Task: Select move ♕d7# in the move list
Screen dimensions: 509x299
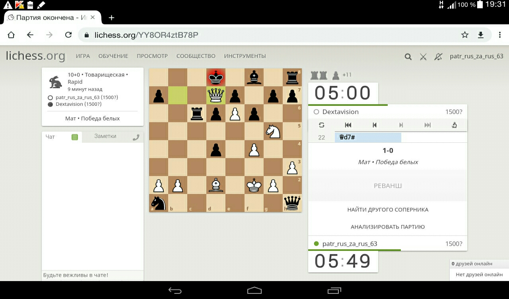Action: [368, 137]
